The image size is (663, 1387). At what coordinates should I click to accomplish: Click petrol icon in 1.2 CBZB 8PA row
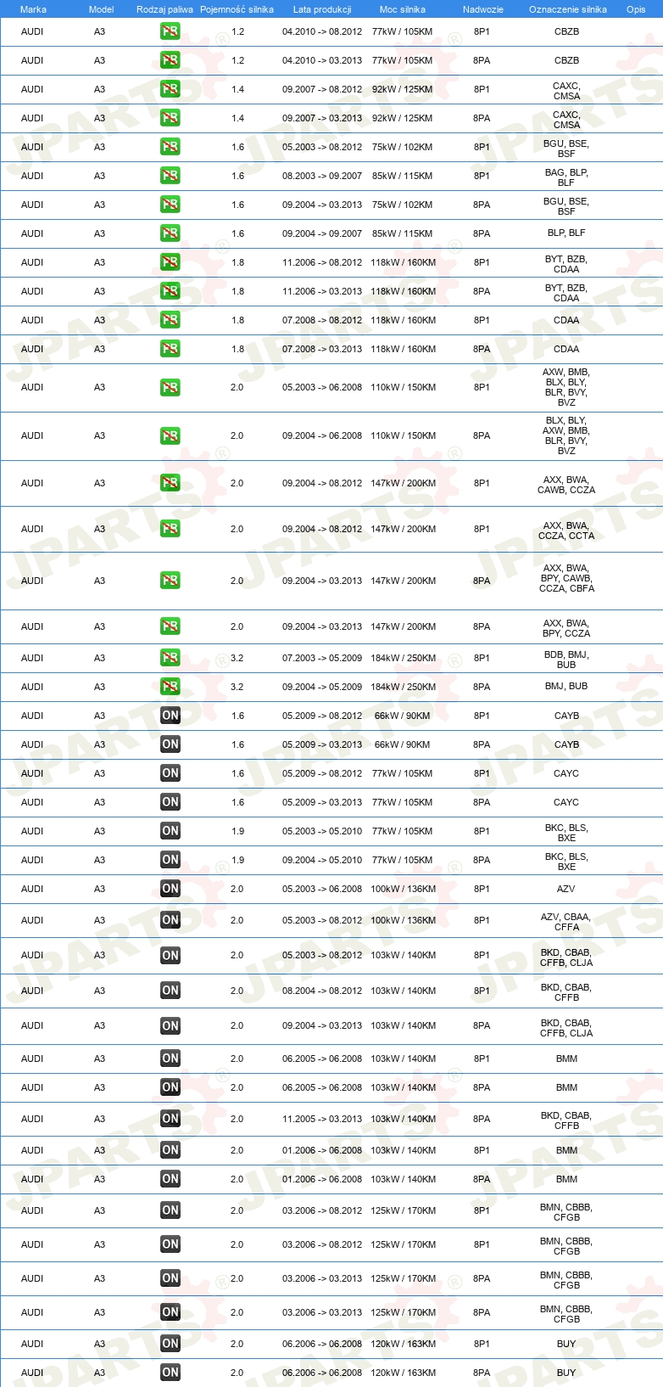[170, 60]
